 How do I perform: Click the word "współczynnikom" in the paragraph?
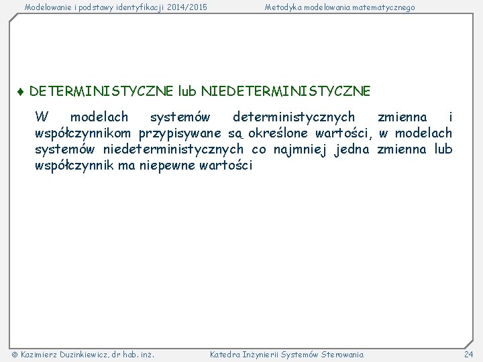83,134
